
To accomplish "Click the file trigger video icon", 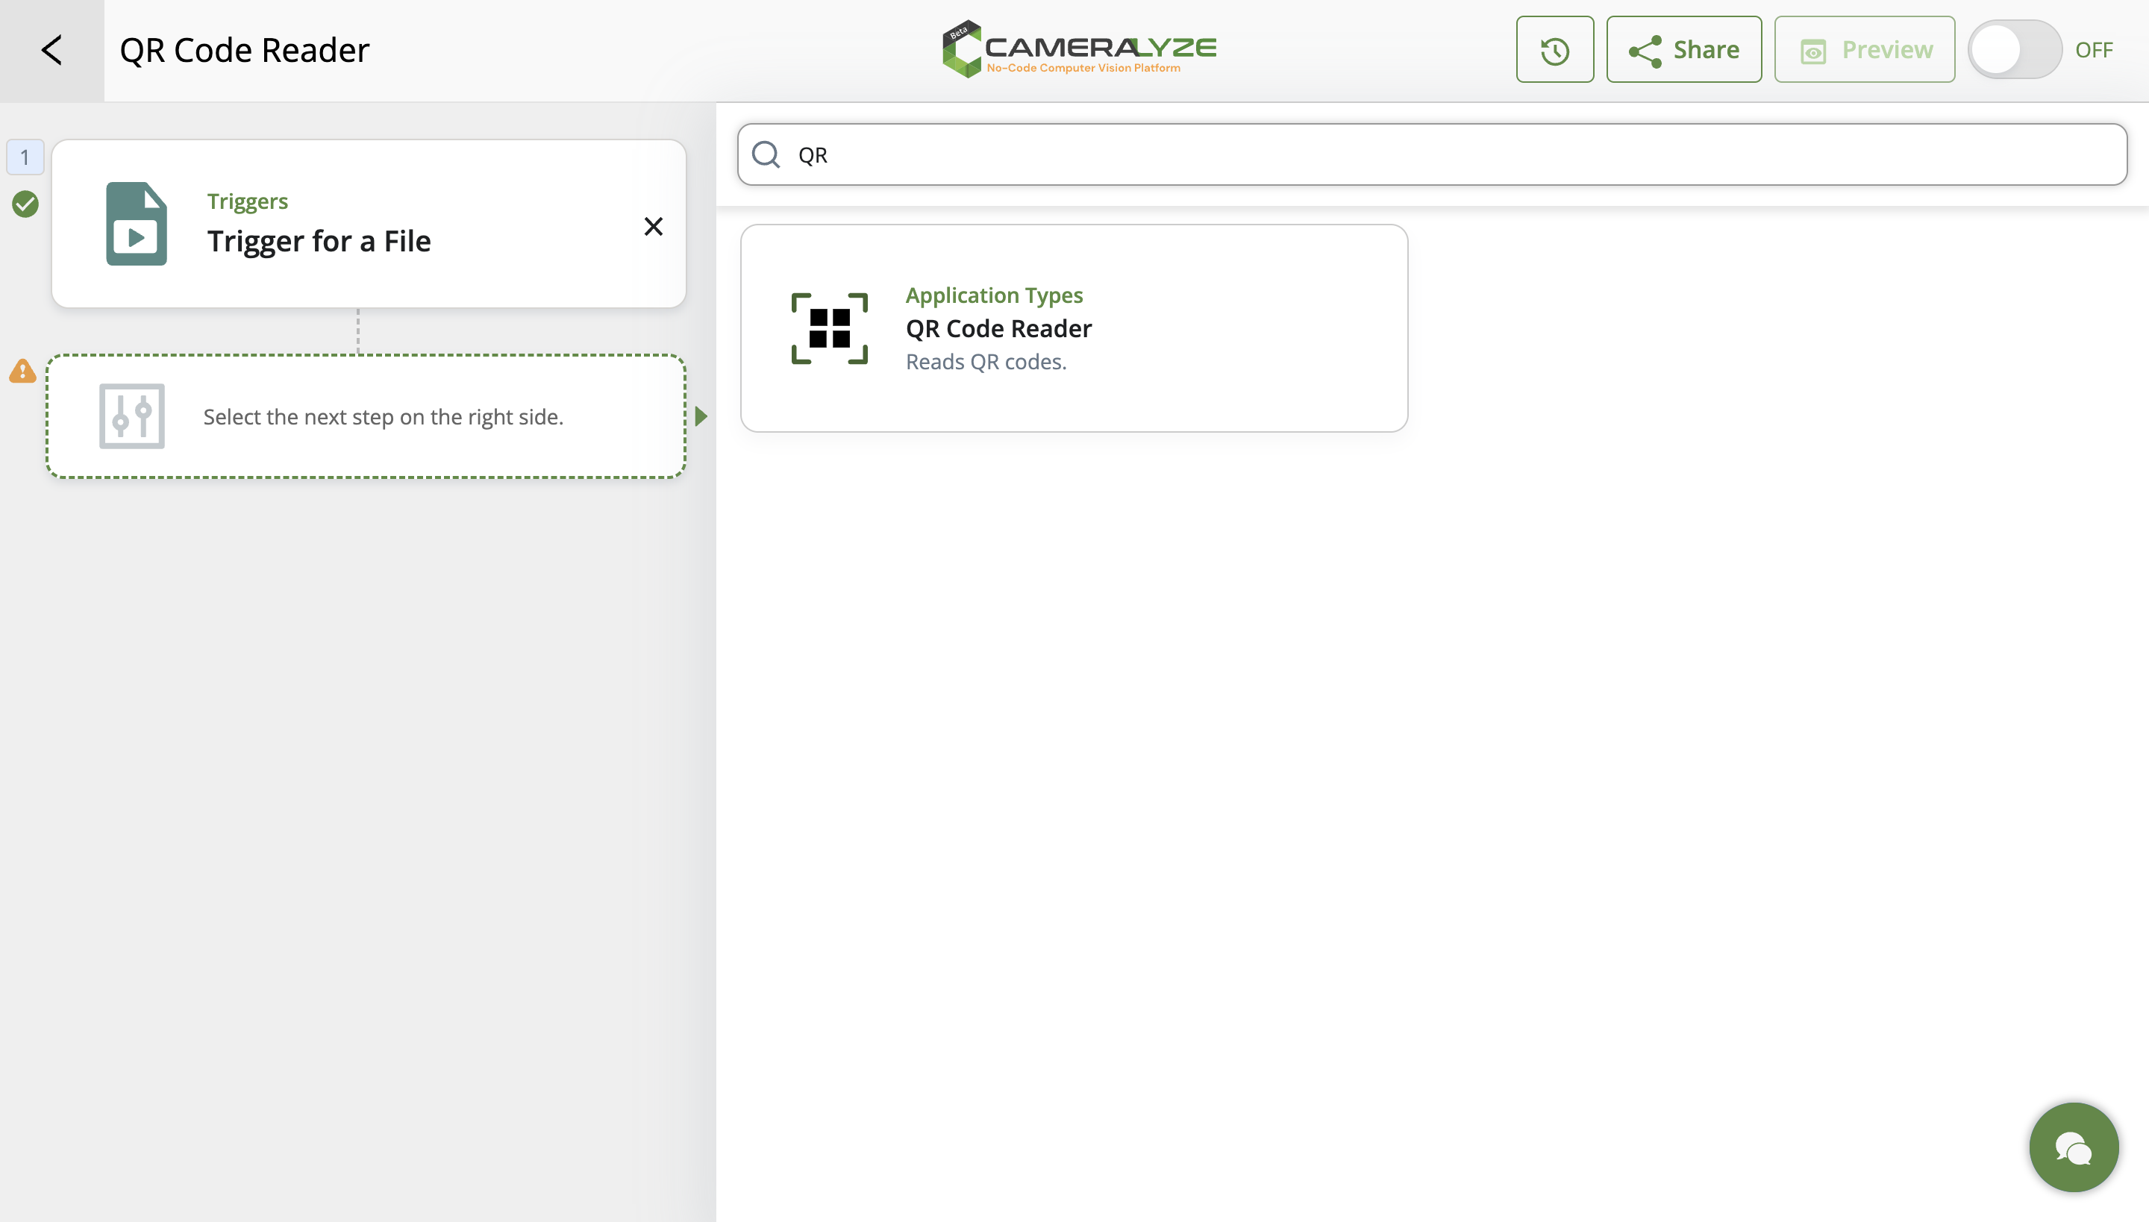I will pyautogui.click(x=136, y=224).
